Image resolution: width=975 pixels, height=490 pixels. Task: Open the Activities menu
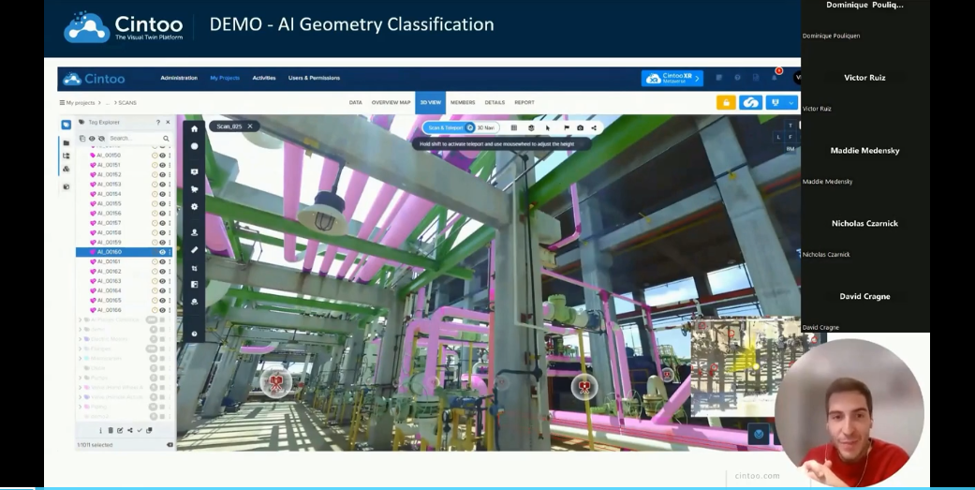point(263,78)
